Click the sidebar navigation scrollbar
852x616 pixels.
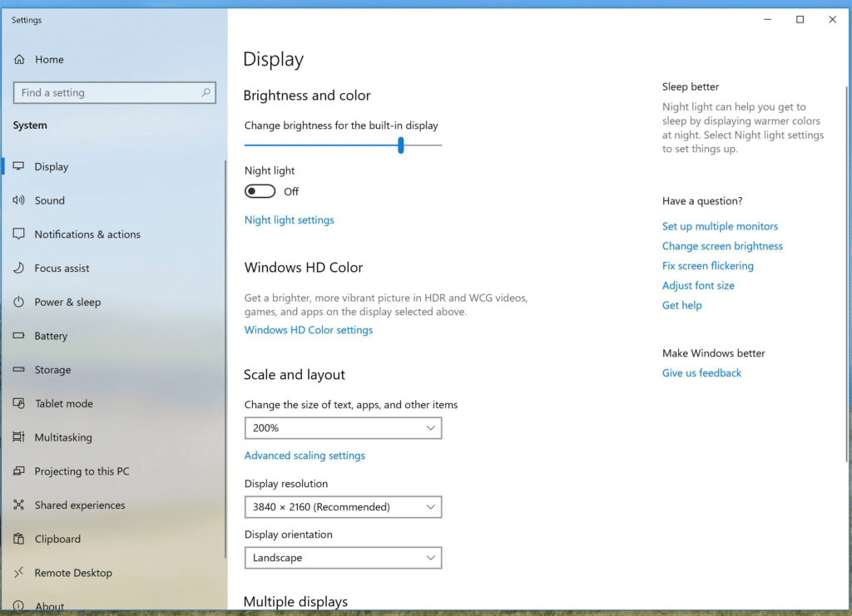225,359
